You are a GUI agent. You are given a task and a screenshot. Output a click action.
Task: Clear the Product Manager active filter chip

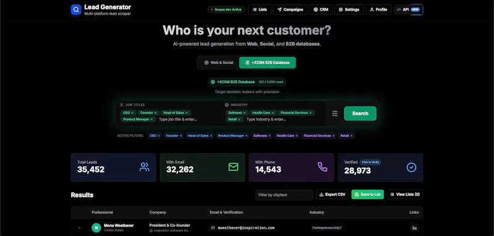click(246, 136)
